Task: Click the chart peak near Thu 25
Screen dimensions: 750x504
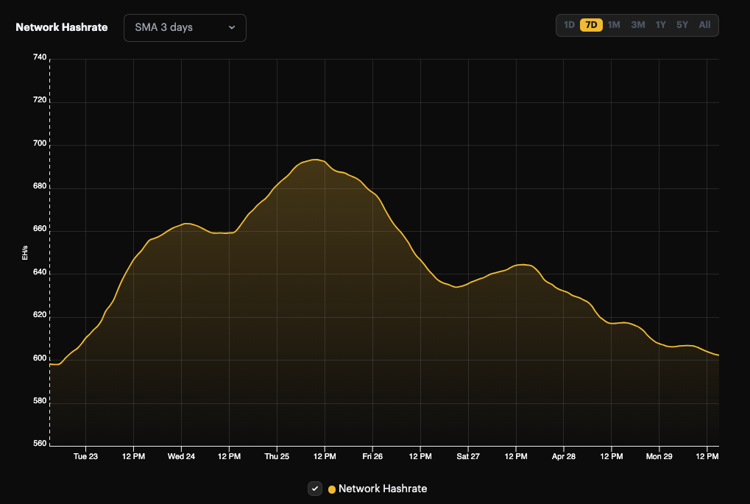Action: [315, 160]
